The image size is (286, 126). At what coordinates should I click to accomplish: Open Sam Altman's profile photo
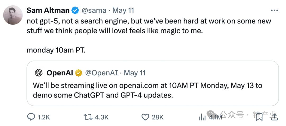tap(13, 15)
